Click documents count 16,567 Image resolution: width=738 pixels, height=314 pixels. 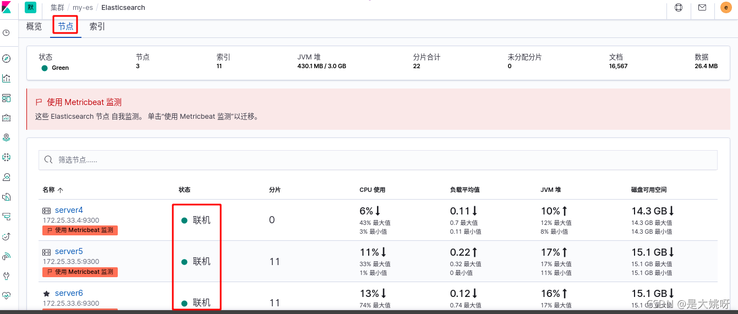tap(618, 66)
